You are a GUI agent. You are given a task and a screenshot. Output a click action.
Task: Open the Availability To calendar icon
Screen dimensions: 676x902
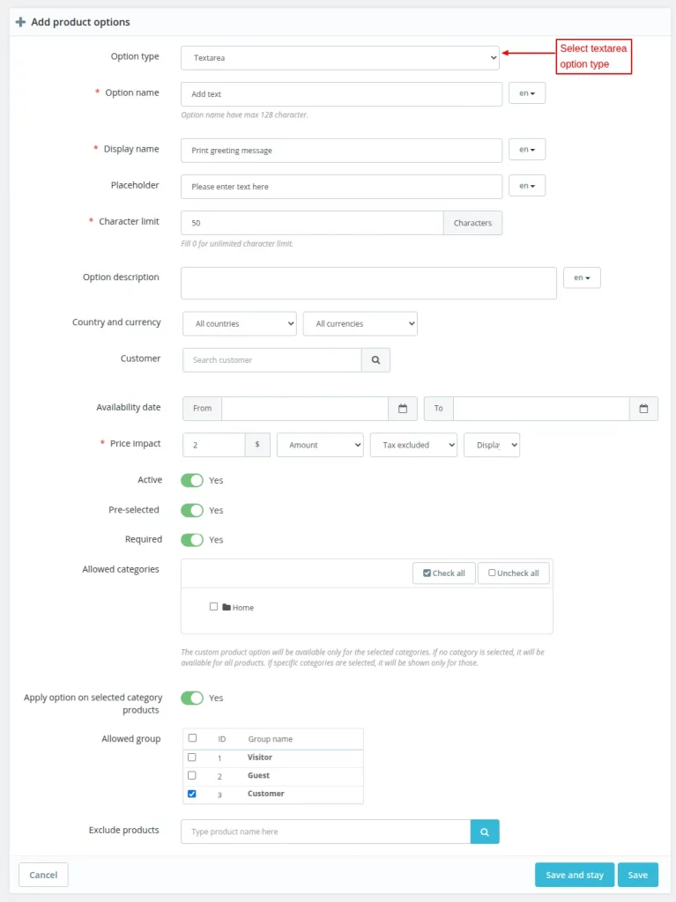coord(643,409)
